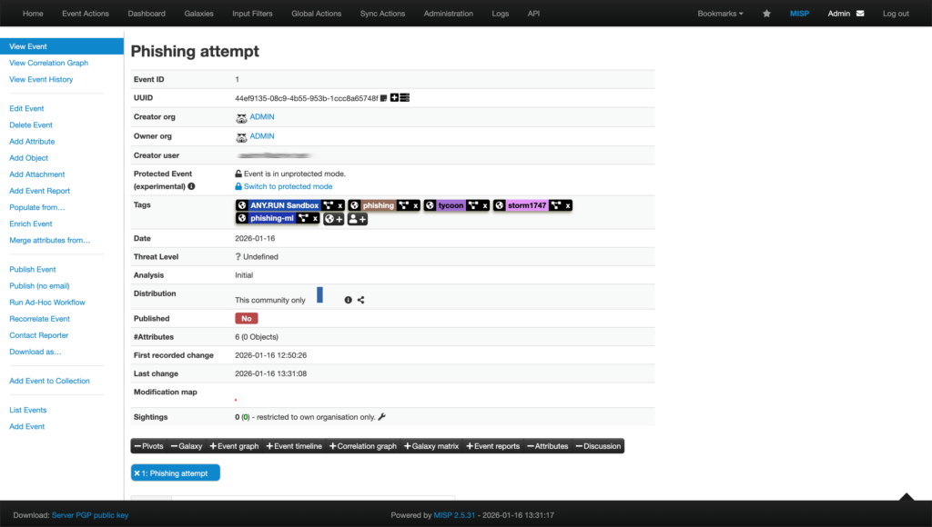Click the star icon in the top navigation bar
This screenshot has width=932, height=527.
click(765, 13)
